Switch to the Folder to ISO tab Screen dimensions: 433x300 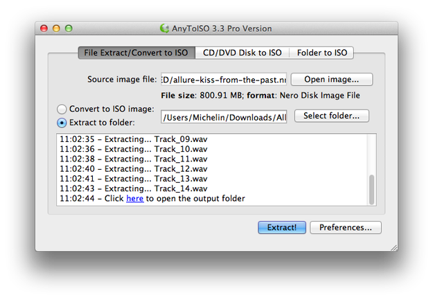pos(321,53)
